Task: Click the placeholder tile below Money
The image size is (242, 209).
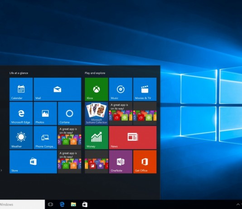Action: point(97,162)
